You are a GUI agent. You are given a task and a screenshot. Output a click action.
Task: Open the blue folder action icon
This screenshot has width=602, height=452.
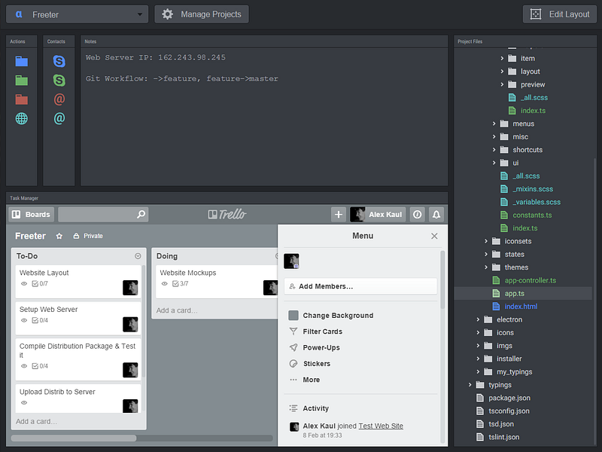click(22, 61)
